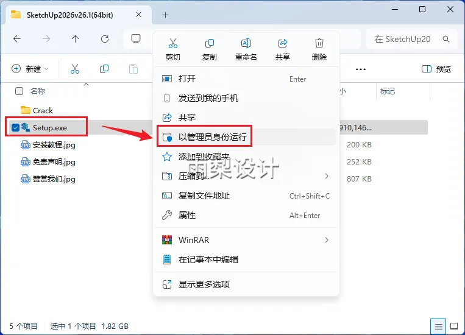Click the 200 KB size cell
This screenshot has height=335, width=465.
point(359,145)
